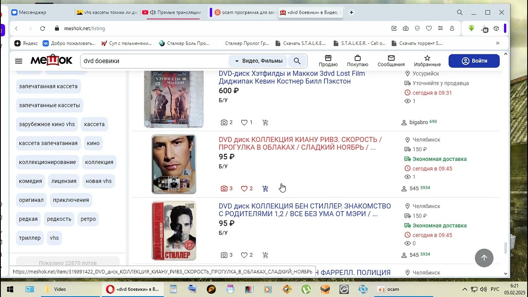528x297 pixels.
Task: Open the browser extensions cube icon
Action: (x=496, y=28)
